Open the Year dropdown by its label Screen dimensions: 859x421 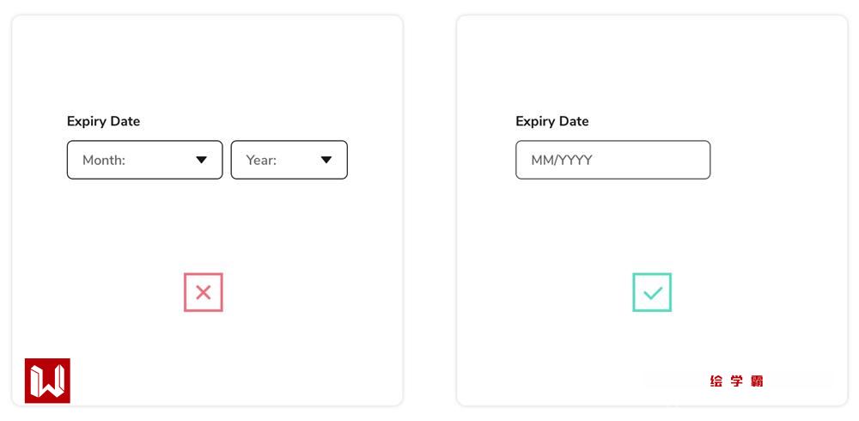[261, 160]
